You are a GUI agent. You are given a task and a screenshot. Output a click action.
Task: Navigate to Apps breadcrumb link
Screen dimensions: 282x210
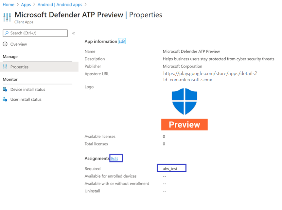tap(26, 5)
